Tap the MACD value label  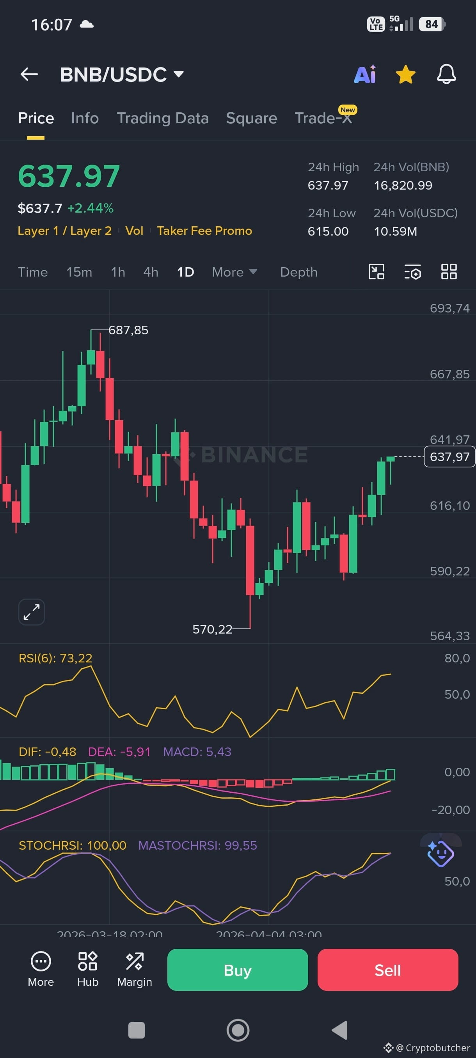tap(197, 752)
